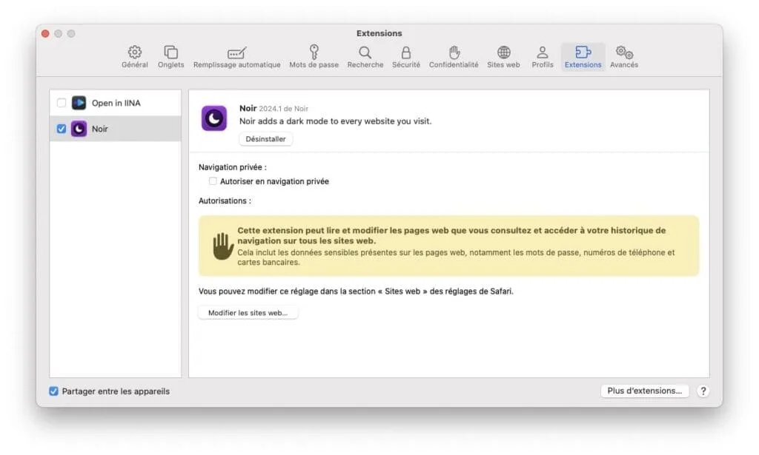Image resolution: width=759 pixels, height=455 pixels.
Task: Open Plus d'extensions
Action: pos(643,391)
